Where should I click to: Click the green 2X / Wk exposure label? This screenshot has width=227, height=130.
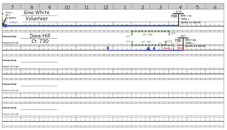pyautogui.click(x=148, y=34)
